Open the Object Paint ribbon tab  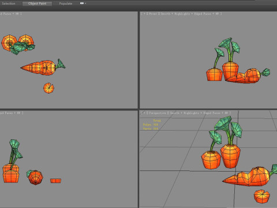[37, 3]
